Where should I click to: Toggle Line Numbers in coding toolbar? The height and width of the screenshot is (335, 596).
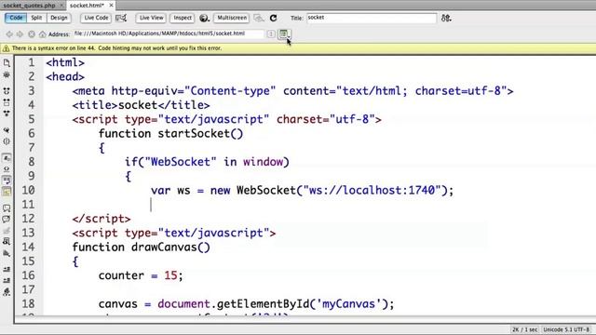click(7, 158)
